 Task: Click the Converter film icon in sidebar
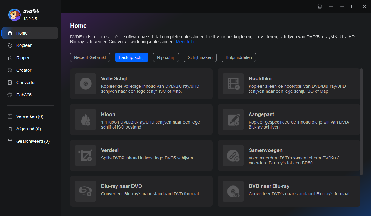pyautogui.click(x=10, y=83)
